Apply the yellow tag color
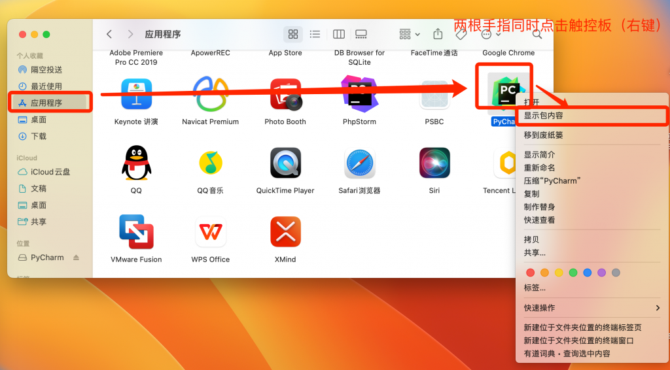 tap(559, 273)
